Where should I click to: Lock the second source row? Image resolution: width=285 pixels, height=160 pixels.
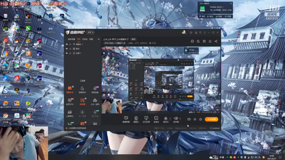70,49
